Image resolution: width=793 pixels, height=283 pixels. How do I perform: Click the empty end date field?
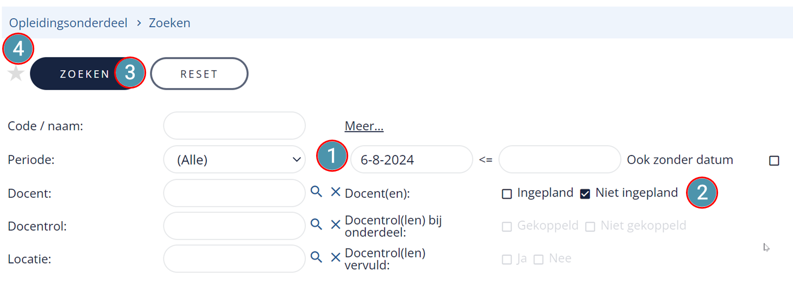point(559,160)
